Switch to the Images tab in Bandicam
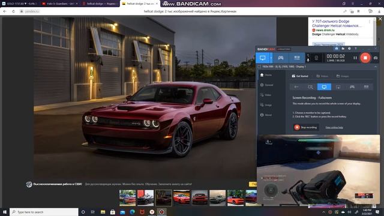384x216 pixels. tap(343, 76)
